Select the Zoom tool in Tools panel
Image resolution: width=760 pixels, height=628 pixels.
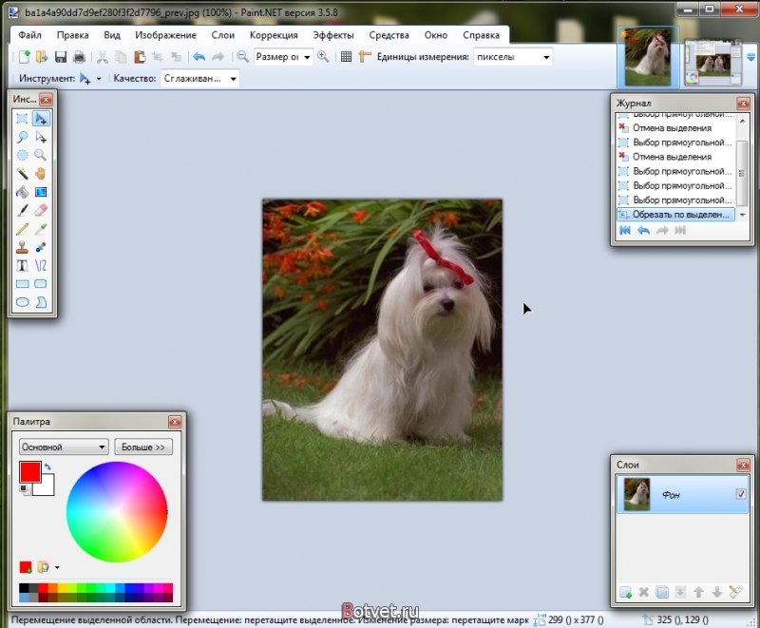tap(41, 155)
